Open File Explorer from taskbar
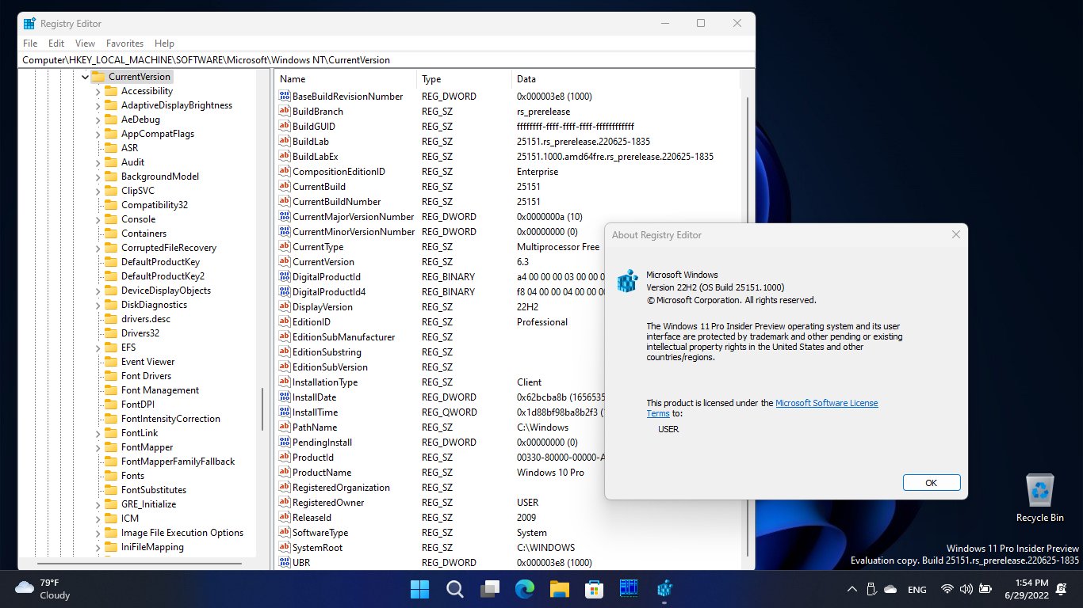The image size is (1083, 608). click(x=560, y=589)
